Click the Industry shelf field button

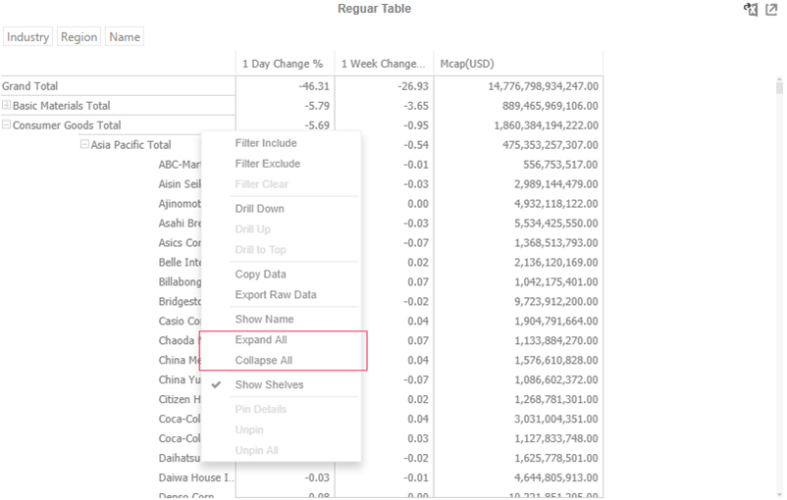coord(27,37)
